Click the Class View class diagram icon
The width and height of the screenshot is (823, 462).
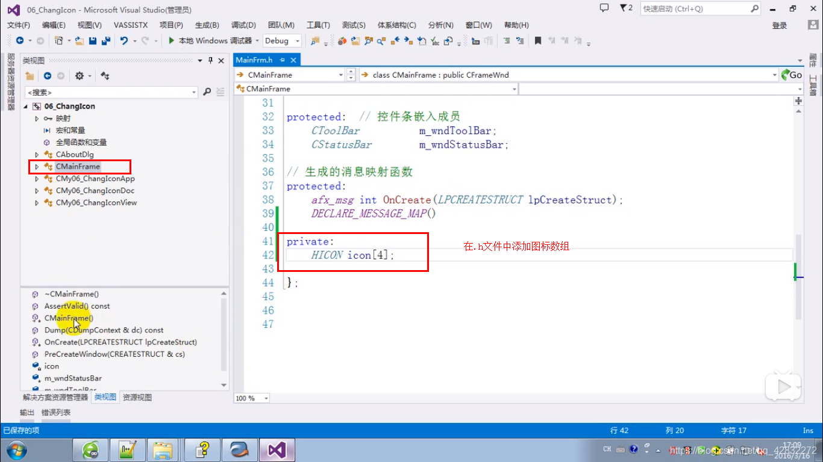[x=105, y=76]
